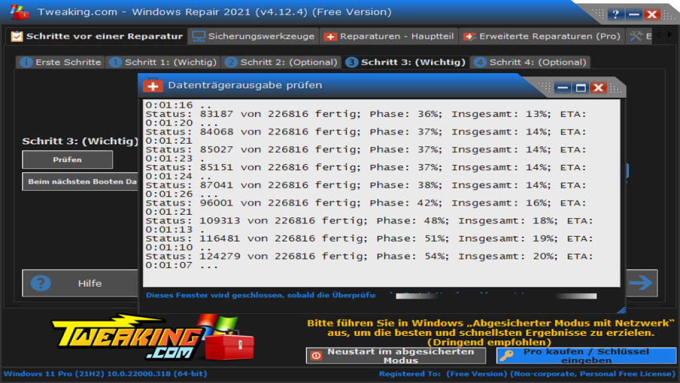Click the blue next arrow icon

[x=640, y=283]
